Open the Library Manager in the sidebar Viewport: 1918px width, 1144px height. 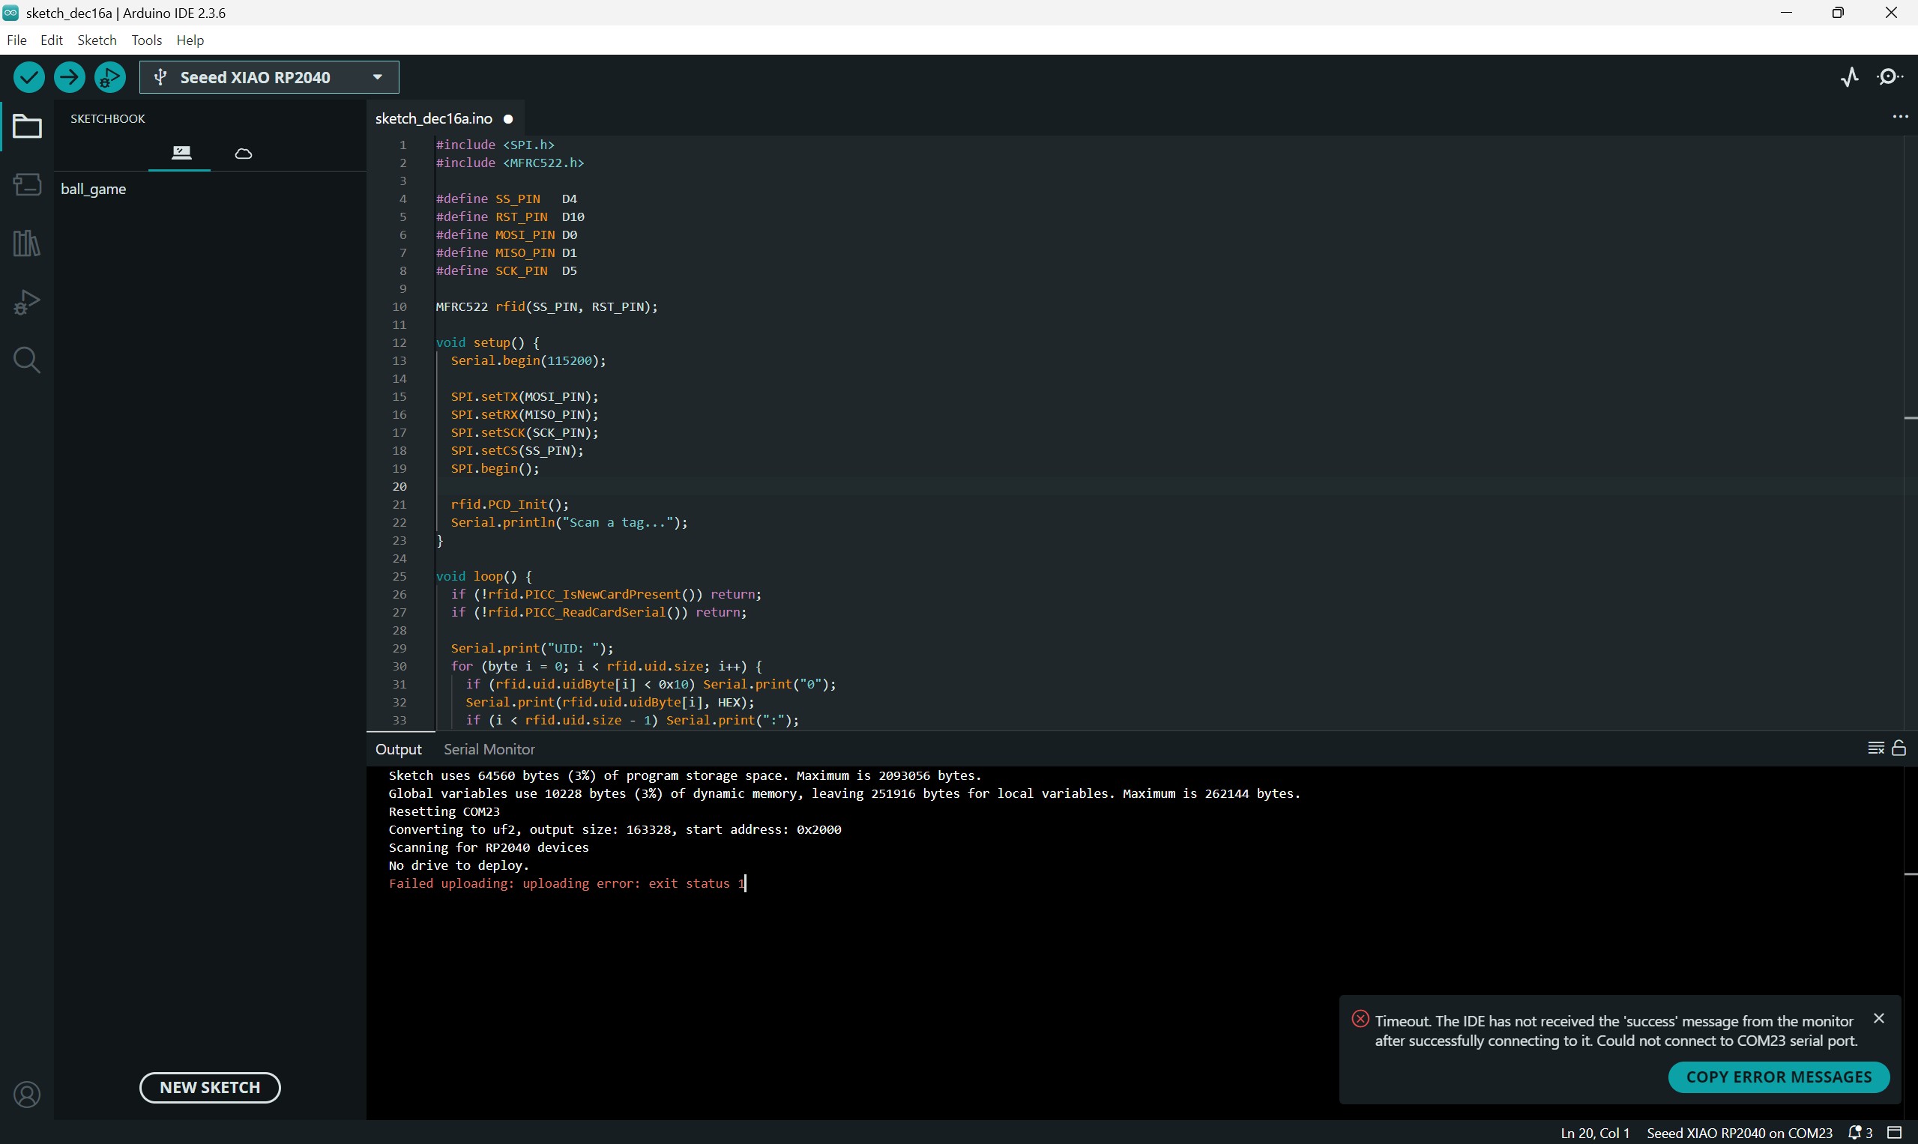click(27, 243)
